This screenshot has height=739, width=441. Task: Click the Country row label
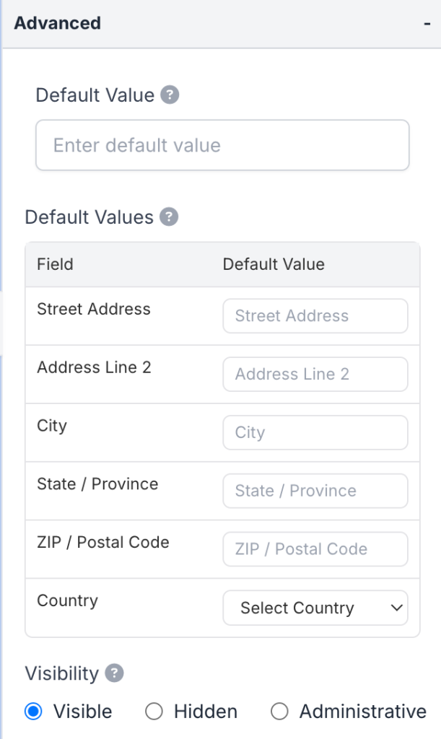click(67, 600)
